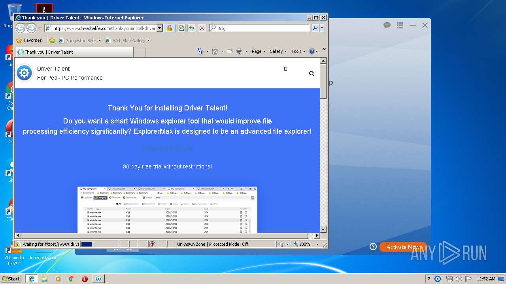Click the Chrome taskbar icon
The image size is (506, 284).
[x=71, y=279]
